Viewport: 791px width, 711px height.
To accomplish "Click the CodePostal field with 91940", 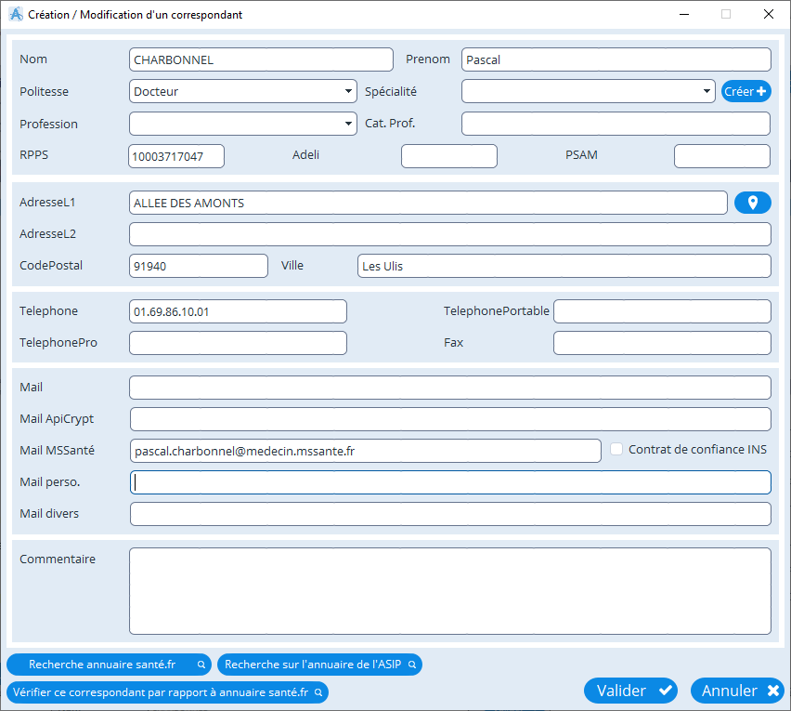I will (198, 266).
